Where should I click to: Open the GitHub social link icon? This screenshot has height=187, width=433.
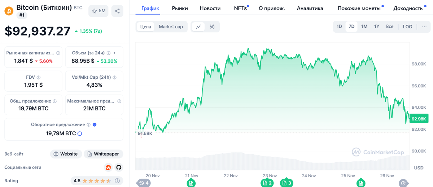(119, 167)
